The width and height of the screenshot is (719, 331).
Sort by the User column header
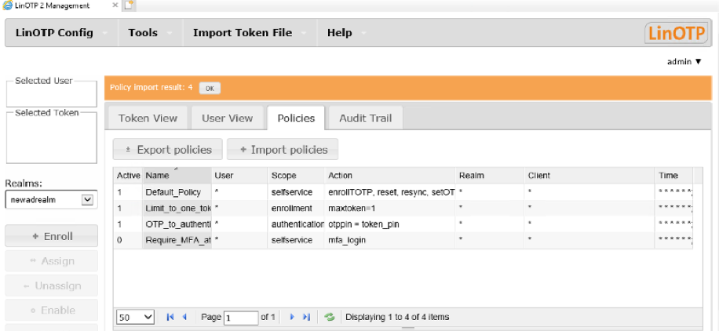pos(240,176)
